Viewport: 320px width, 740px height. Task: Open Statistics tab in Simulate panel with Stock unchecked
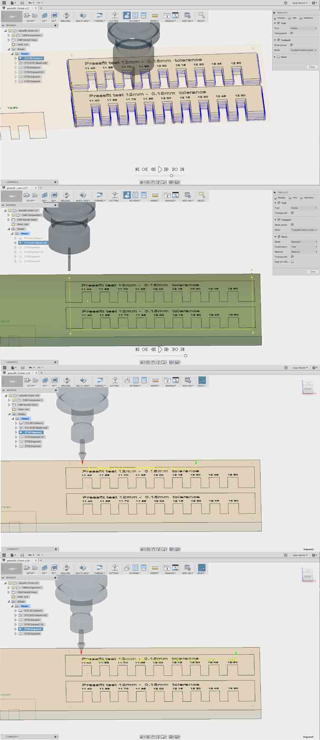308,18
